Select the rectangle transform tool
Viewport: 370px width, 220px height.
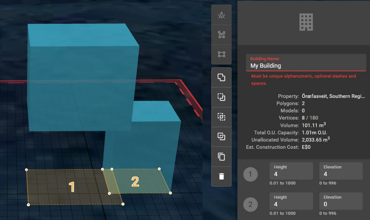point(221,55)
